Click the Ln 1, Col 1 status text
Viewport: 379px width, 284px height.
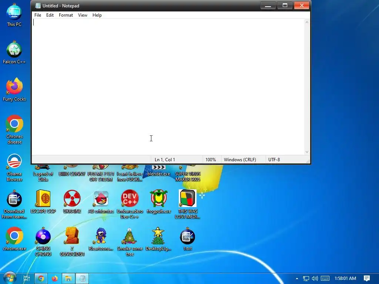tap(165, 160)
